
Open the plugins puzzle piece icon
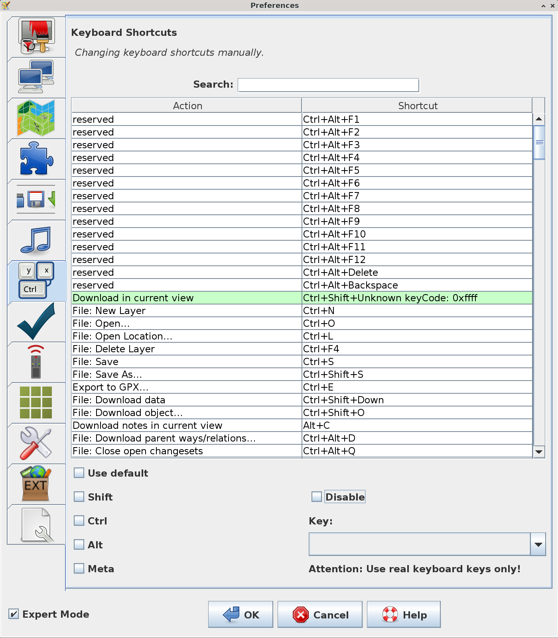pos(36,159)
